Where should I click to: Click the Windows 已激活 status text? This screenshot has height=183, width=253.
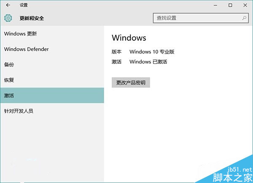coord(148,62)
